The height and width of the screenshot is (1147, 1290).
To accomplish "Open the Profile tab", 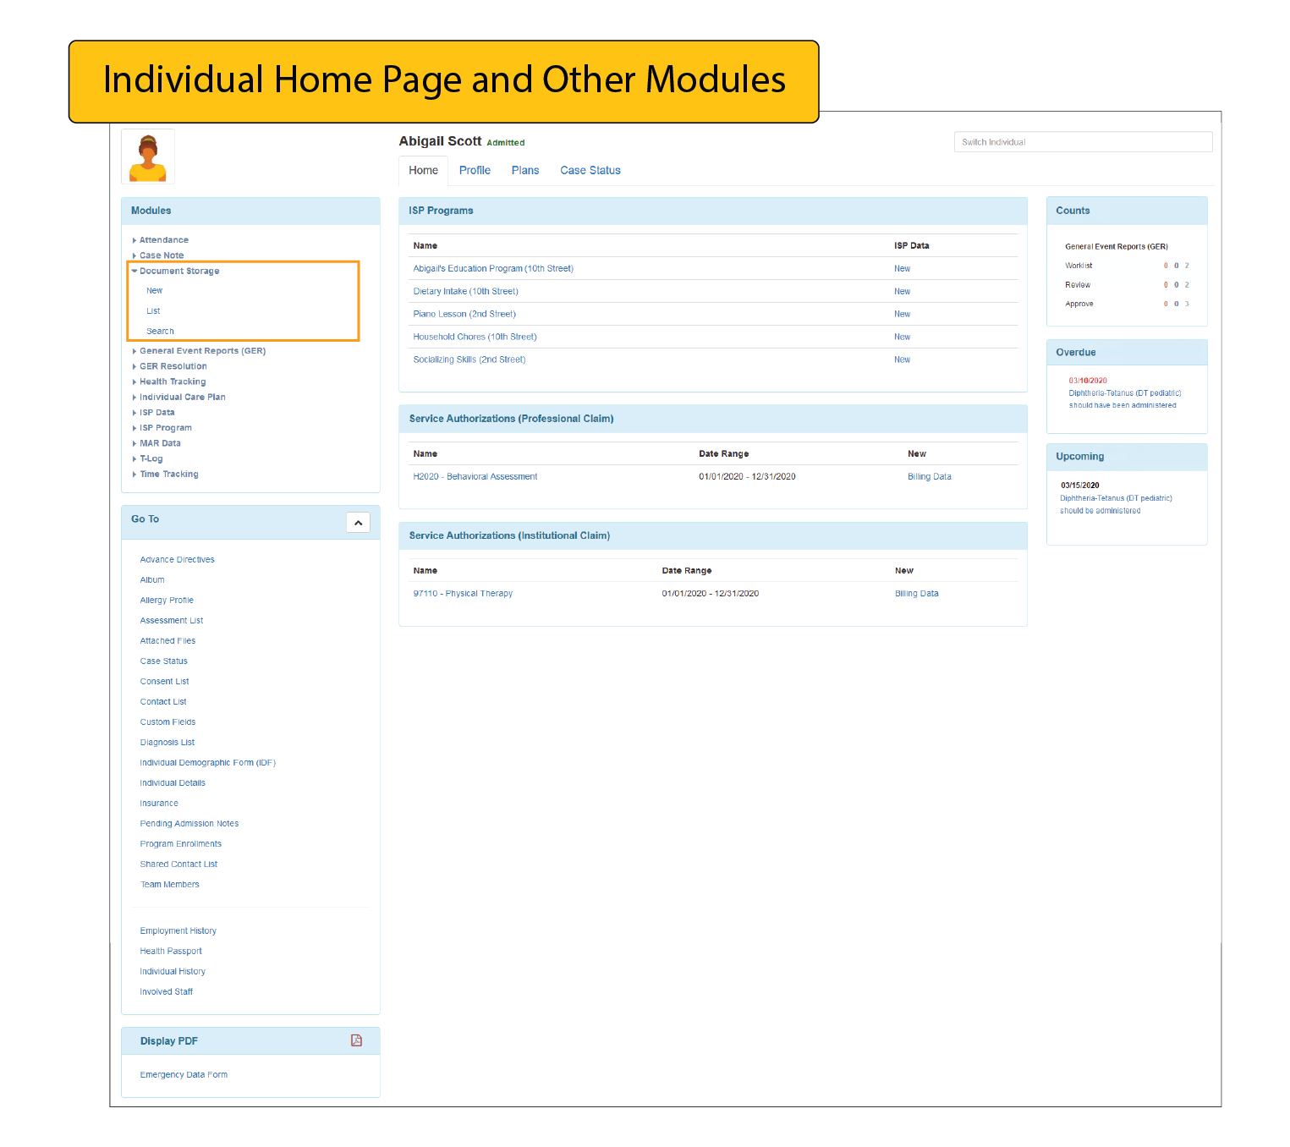I will [475, 170].
